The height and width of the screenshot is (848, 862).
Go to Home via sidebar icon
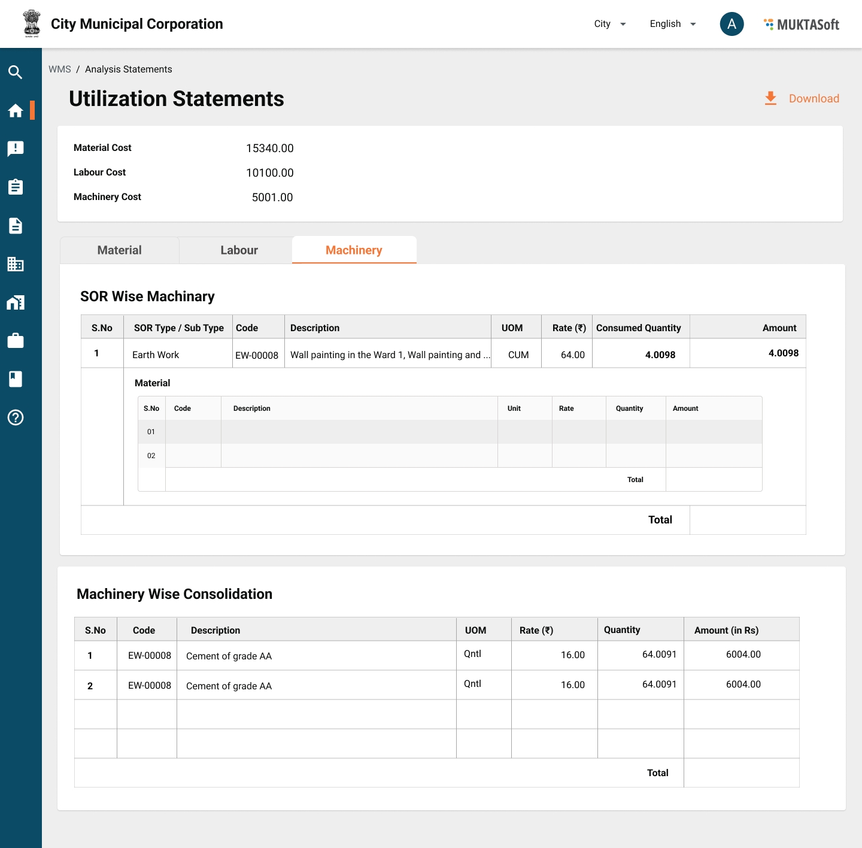coord(16,111)
